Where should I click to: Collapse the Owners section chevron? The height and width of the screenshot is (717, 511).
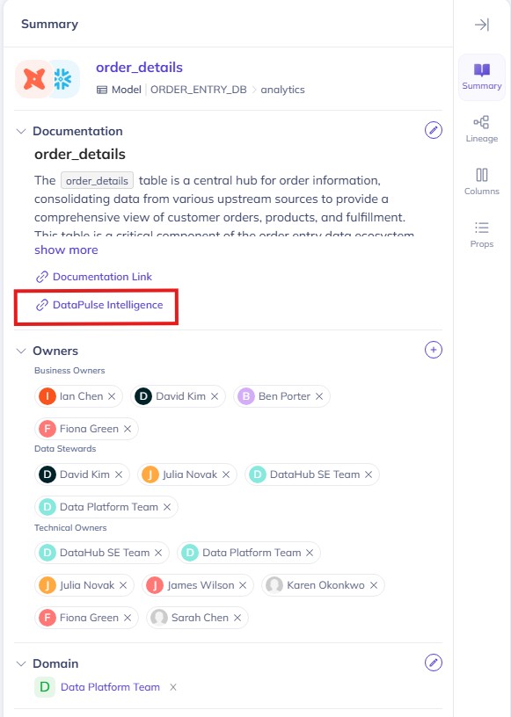click(21, 351)
